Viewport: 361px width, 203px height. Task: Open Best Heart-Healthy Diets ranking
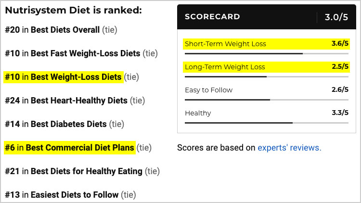coord(79,101)
